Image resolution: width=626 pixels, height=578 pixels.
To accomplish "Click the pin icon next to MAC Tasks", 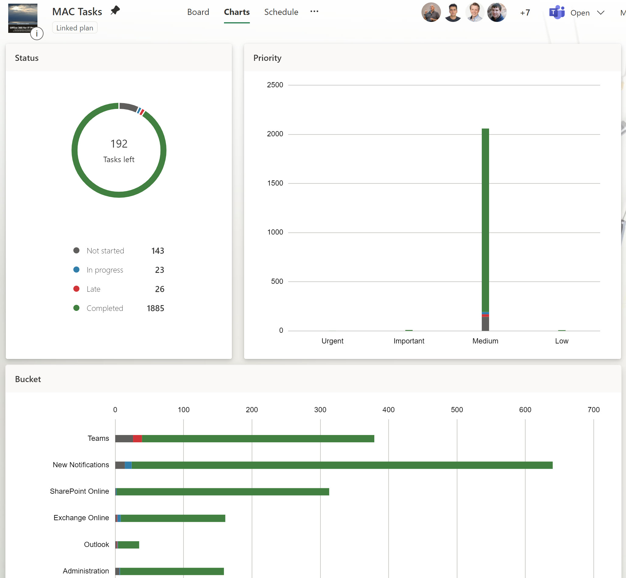I will [115, 10].
